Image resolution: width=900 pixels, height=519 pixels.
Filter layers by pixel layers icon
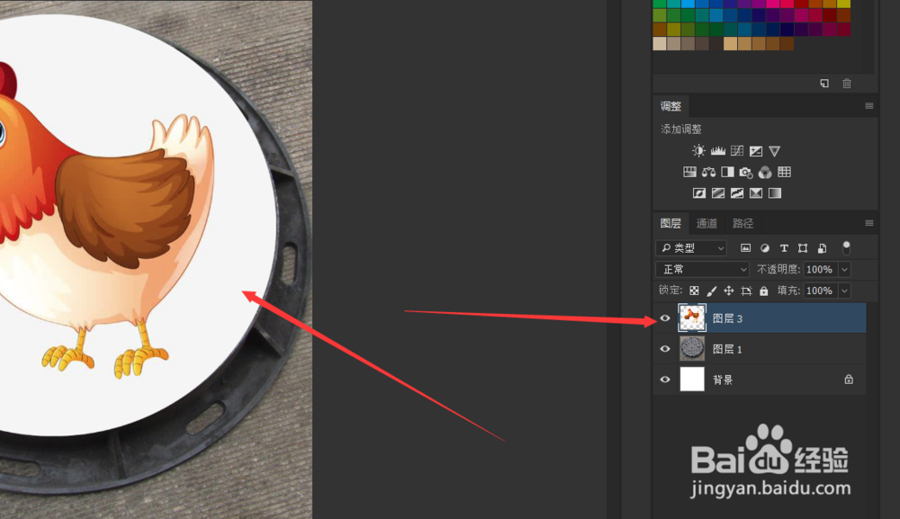coord(745,247)
